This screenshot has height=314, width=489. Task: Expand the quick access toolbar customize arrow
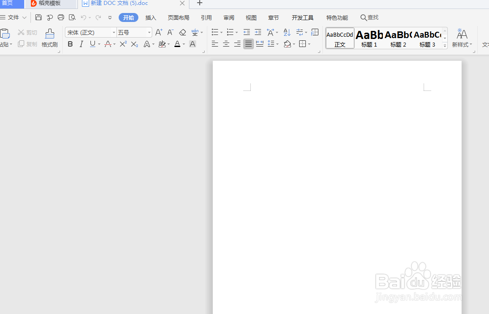[x=110, y=18]
